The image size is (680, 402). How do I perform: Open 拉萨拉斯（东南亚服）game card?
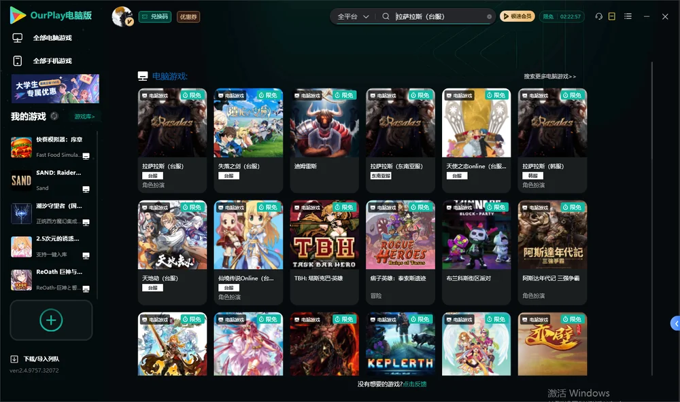(x=401, y=141)
